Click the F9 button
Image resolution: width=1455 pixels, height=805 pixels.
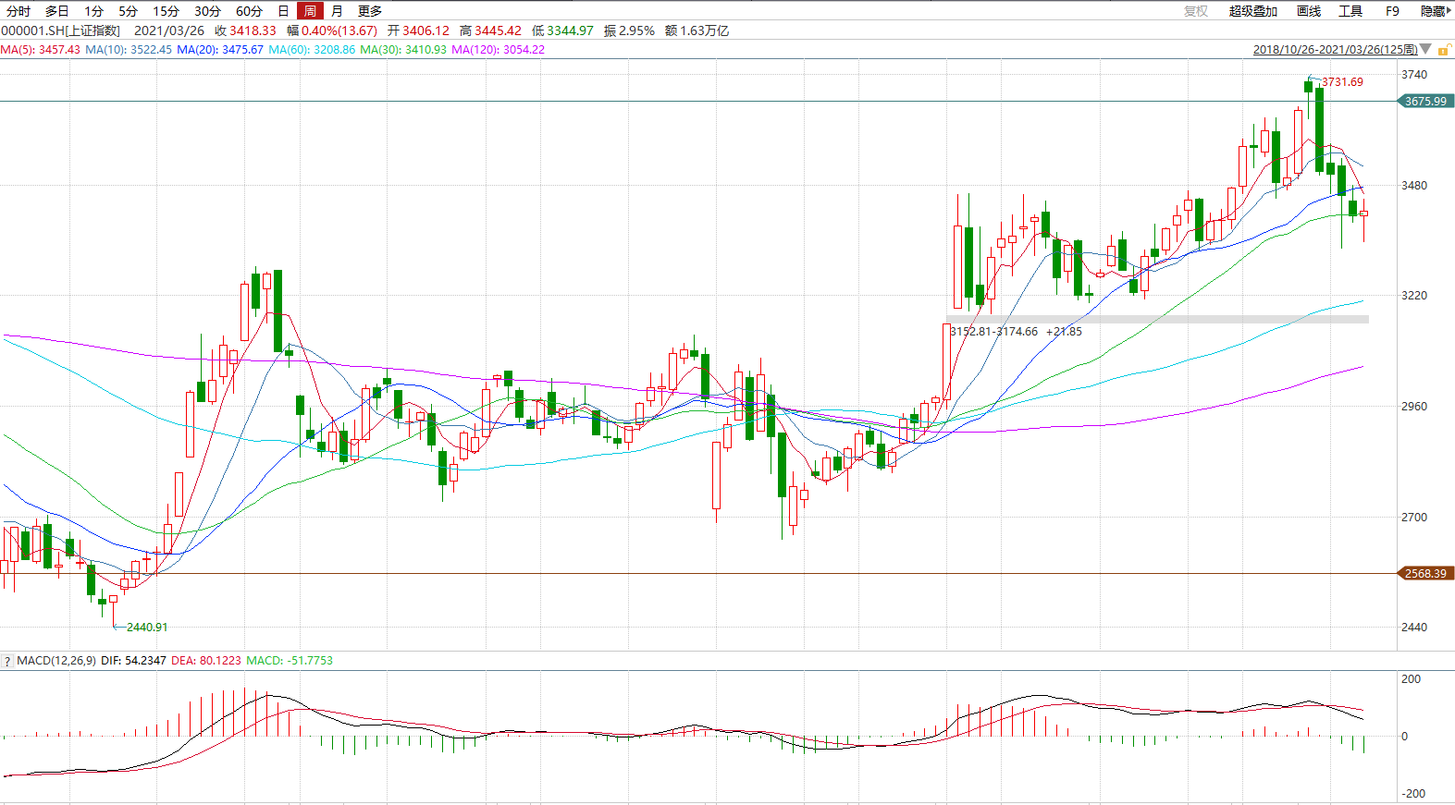point(1392,11)
